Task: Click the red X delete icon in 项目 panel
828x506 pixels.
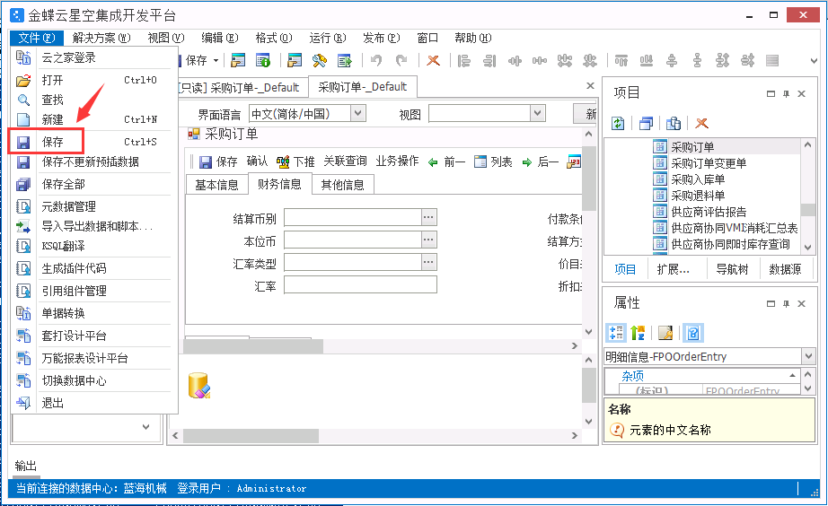Action: [701, 124]
